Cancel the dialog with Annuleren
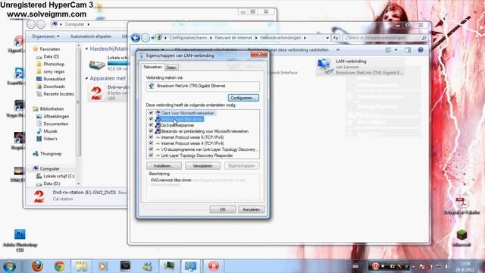485x273 pixels. [251, 209]
